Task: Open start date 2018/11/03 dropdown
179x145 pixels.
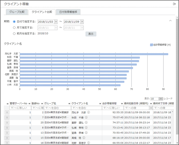Action: coord(56,22)
